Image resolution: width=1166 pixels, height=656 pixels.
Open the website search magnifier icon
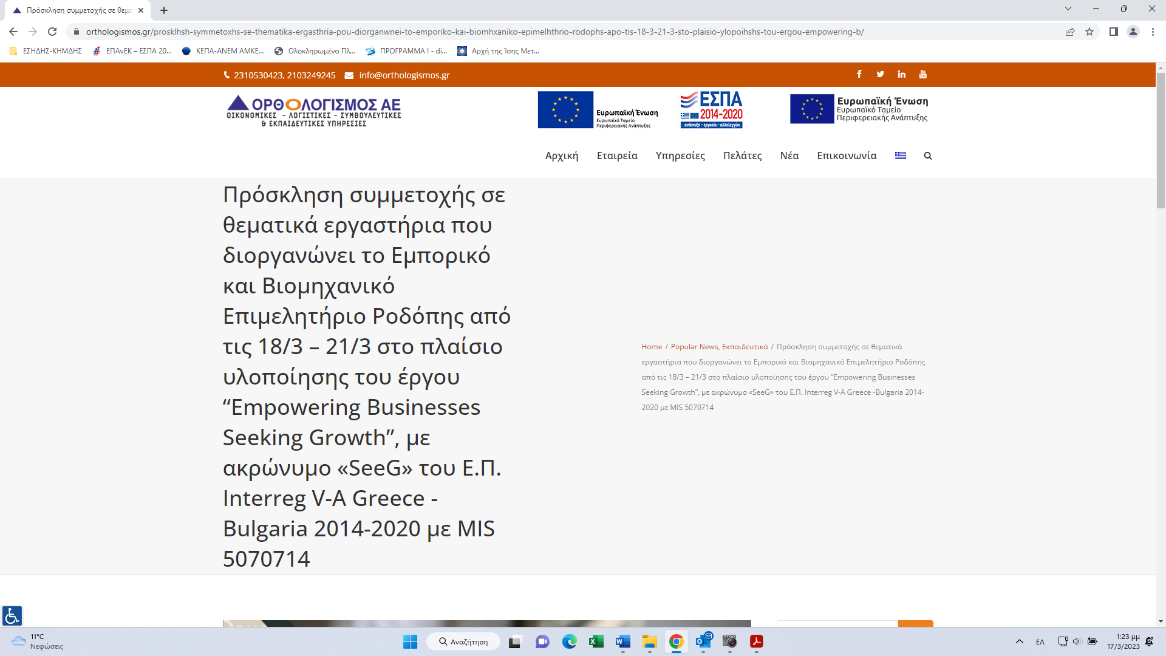(x=928, y=156)
